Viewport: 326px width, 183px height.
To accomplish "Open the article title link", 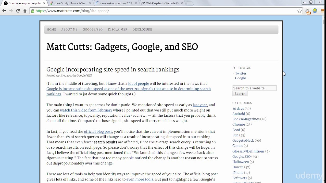I will [113, 70].
